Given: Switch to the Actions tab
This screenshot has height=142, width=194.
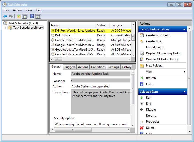Looking at the screenshot, I should [x=83, y=67].
